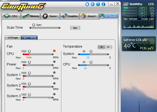Click right arrow of Power fan slider
Viewport: 157px width, 112px height.
tap(53, 65)
